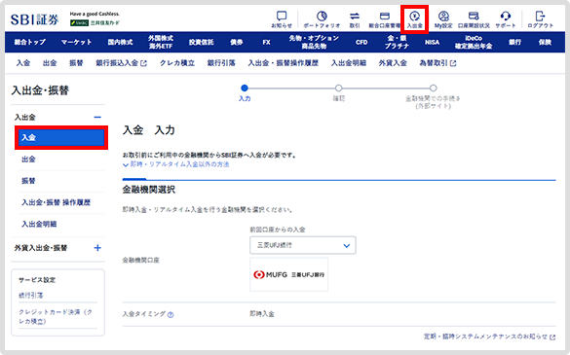Open 為替取引 external link

tap(437, 63)
